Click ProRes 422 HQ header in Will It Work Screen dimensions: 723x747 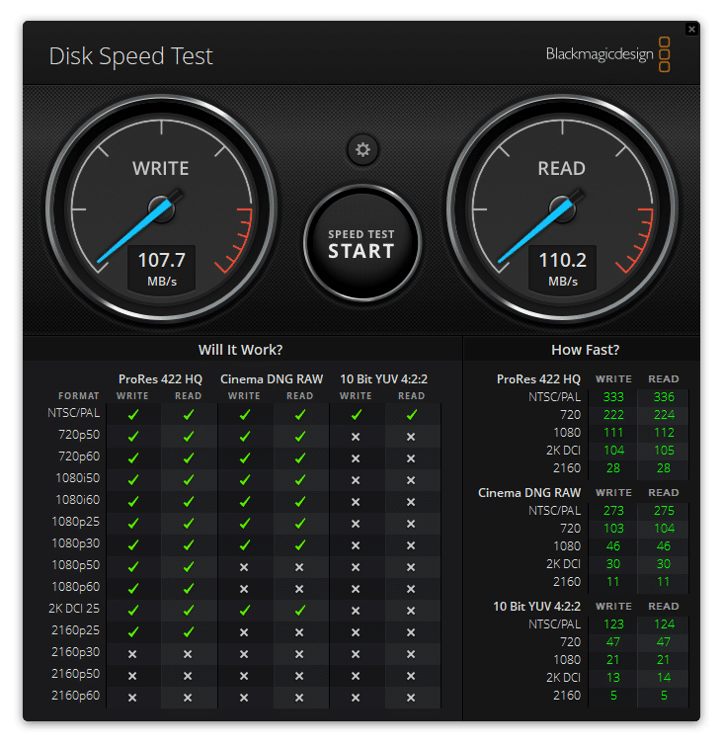(161, 379)
